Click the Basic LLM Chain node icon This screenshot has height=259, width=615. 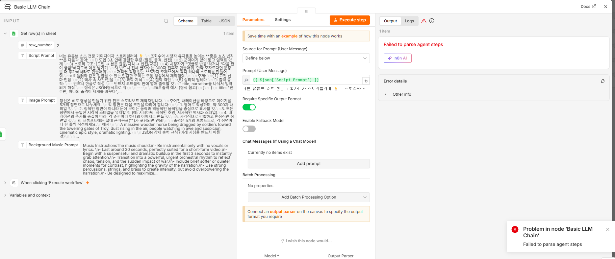[8, 7]
